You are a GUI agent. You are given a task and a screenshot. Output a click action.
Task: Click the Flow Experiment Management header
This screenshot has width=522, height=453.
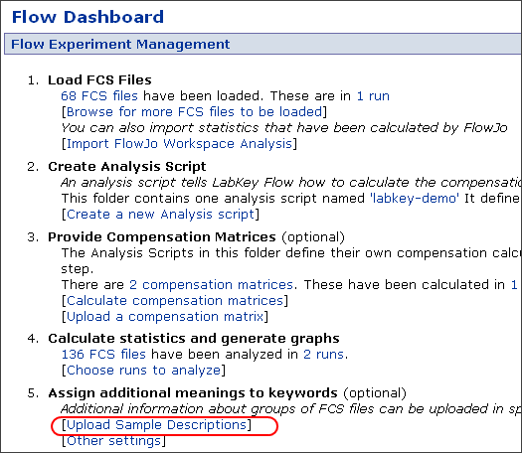tap(120, 45)
